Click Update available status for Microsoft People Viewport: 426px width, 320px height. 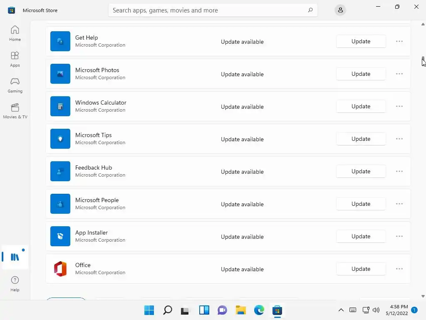tap(242, 204)
